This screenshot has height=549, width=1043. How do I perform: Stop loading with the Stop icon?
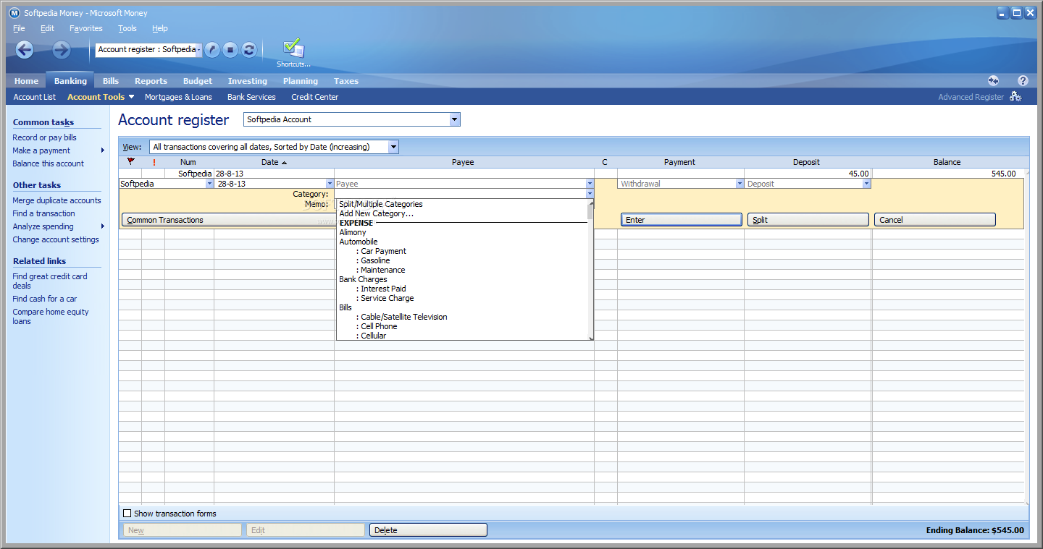230,49
